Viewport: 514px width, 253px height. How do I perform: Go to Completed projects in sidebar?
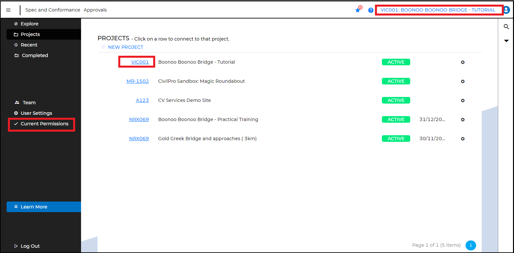click(35, 55)
